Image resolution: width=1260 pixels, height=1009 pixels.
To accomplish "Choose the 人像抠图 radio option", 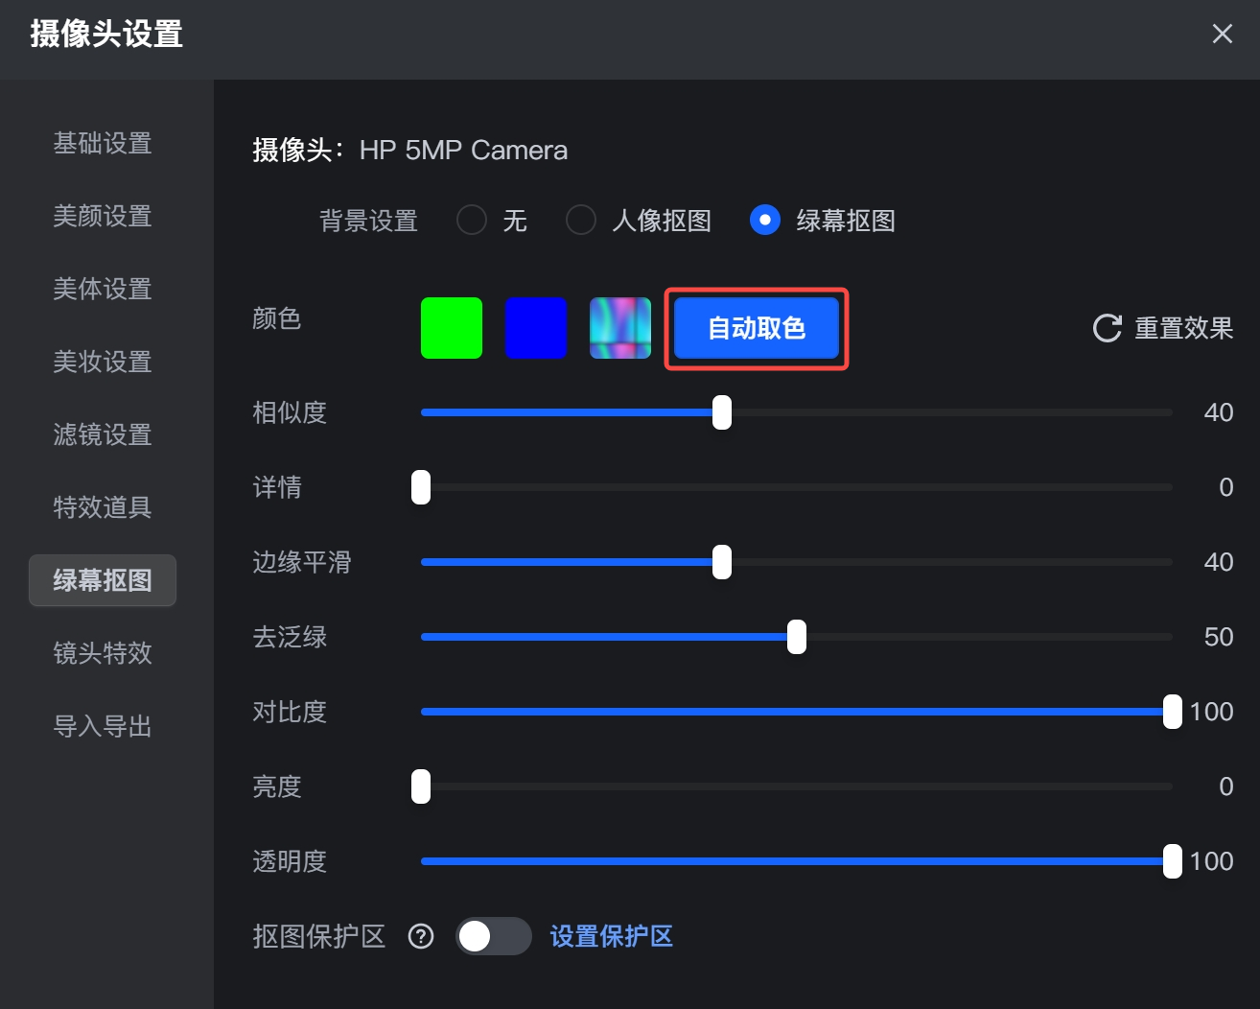I will pos(581,221).
